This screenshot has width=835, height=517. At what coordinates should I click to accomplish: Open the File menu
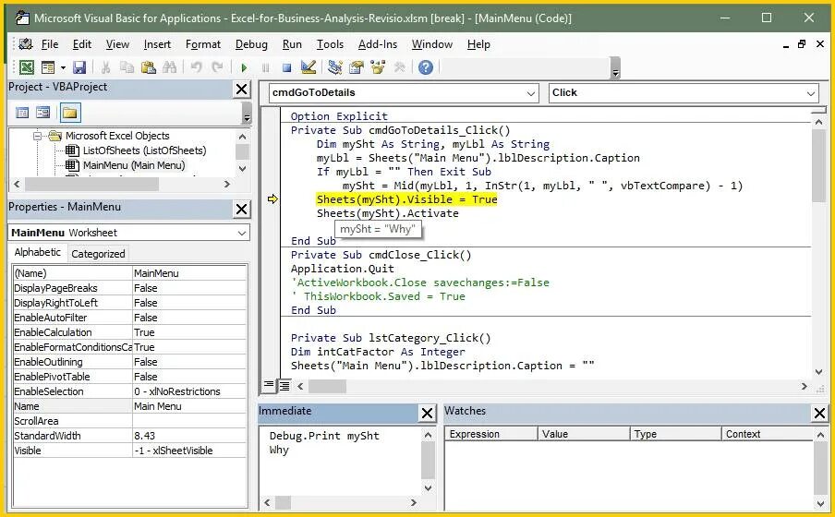coord(50,44)
